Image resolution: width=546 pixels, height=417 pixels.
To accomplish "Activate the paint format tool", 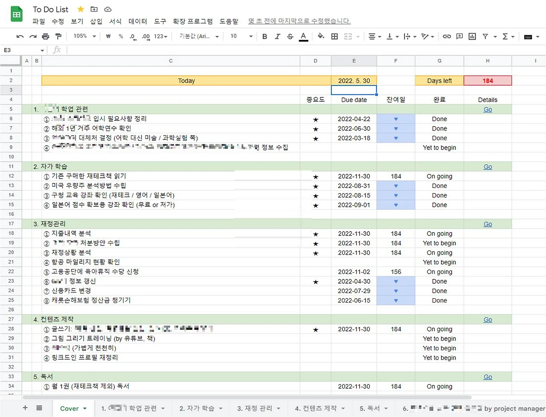I will (58, 36).
